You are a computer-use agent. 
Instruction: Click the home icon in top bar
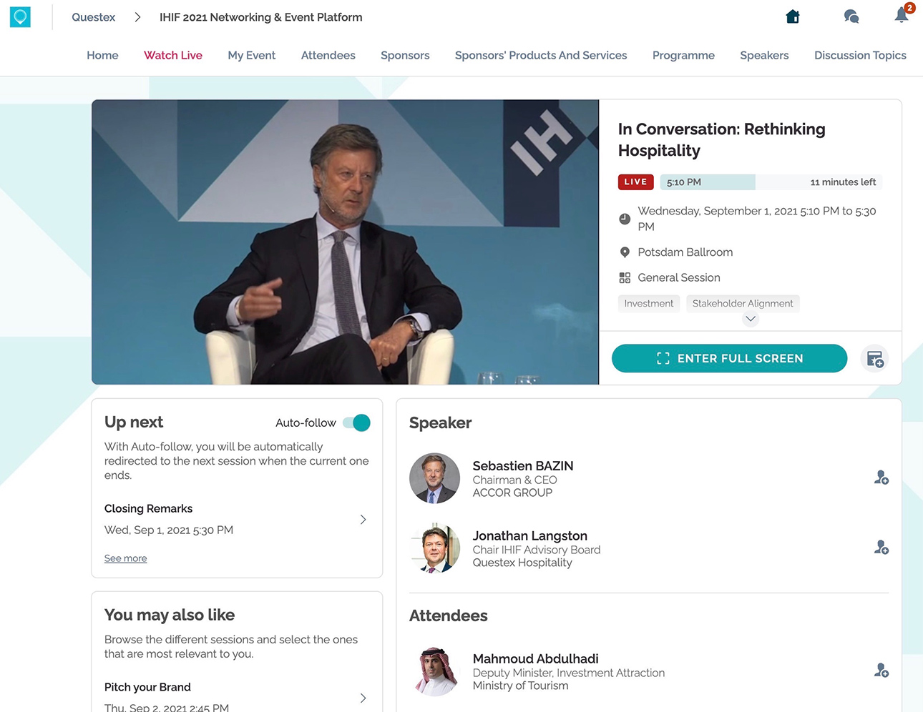pyautogui.click(x=792, y=16)
